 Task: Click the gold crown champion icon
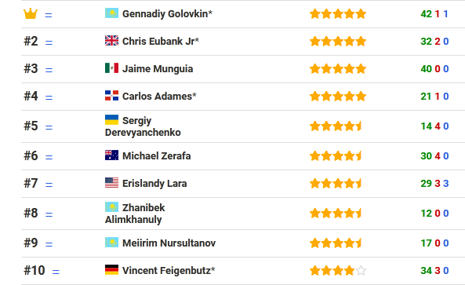pos(31,13)
